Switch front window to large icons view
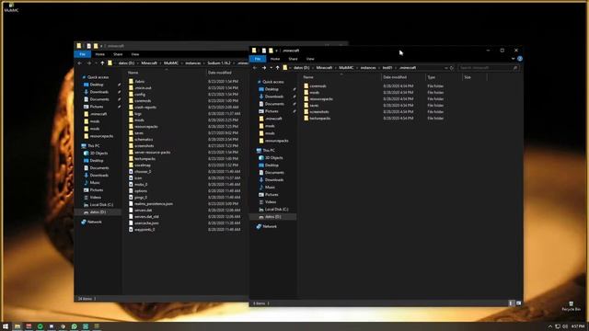Image resolution: width=589 pixels, height=331 pixels. click(x=519, y=303)
